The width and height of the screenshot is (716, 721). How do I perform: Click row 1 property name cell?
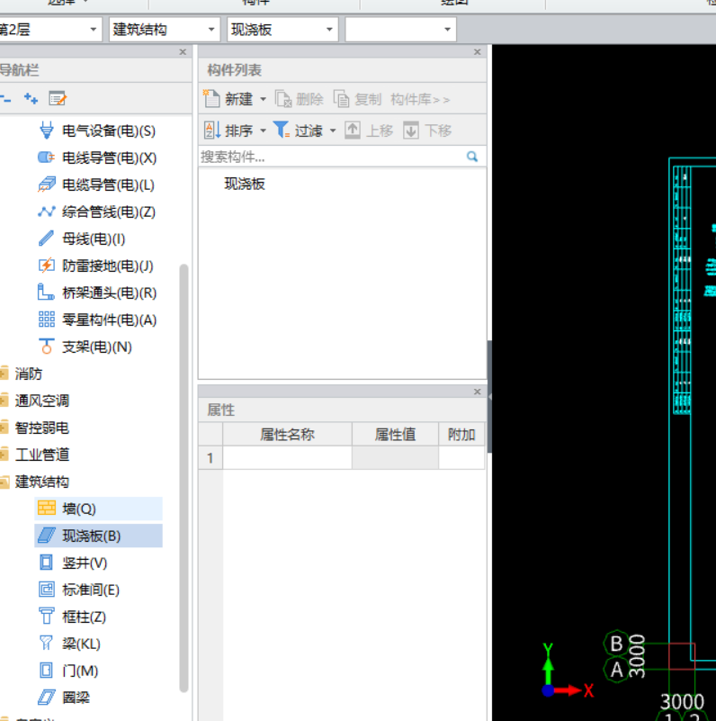click(287, 458)
